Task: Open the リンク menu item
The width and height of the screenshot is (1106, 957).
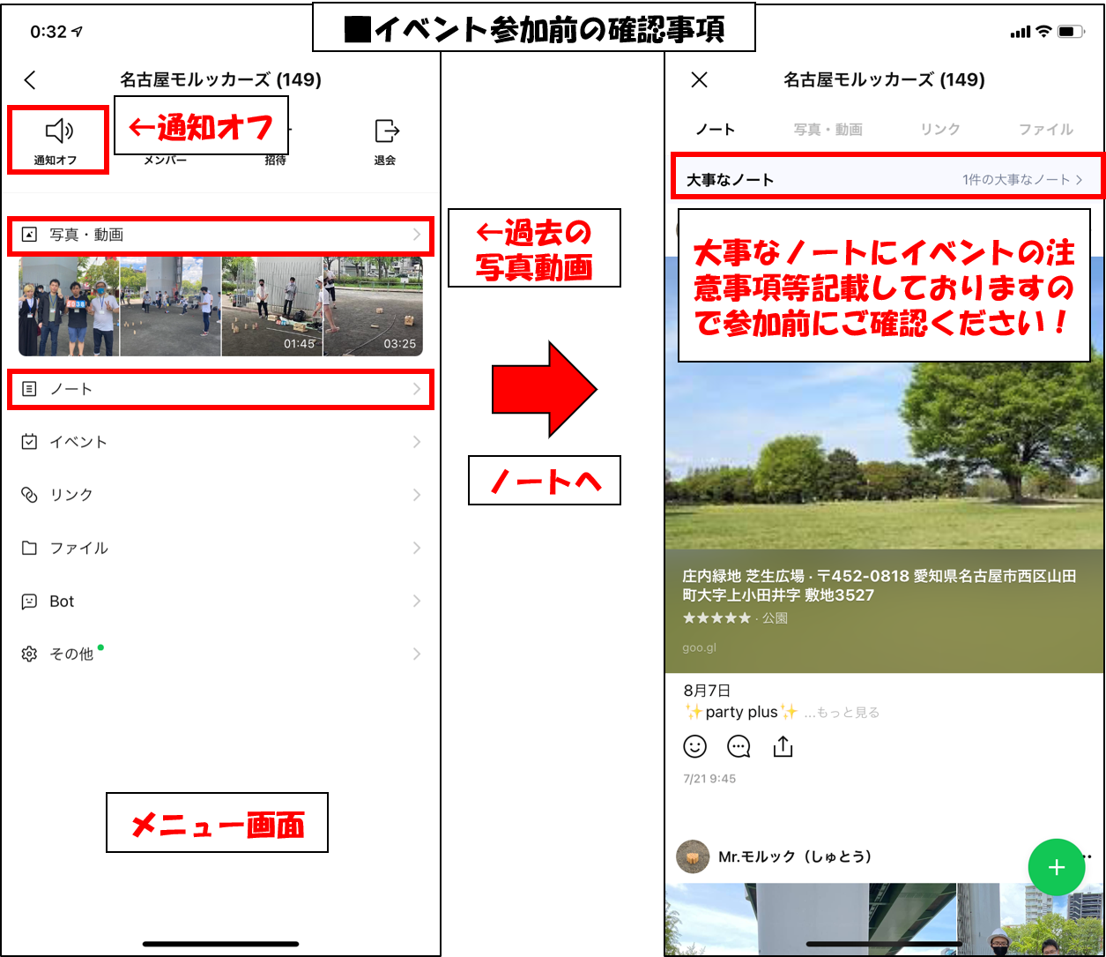Action: [220, 495]
